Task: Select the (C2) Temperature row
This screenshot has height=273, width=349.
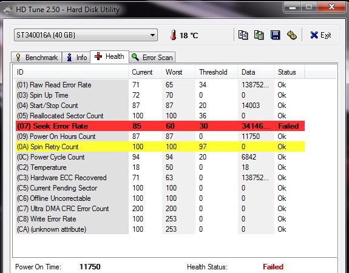Action: [160, 167]
